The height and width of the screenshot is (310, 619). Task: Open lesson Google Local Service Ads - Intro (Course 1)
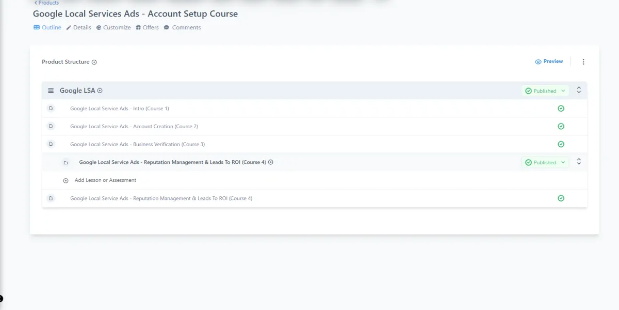[x=120, y=109]
